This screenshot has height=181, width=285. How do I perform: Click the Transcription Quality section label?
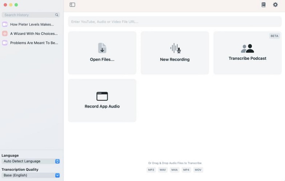click(x=20, y=169)
